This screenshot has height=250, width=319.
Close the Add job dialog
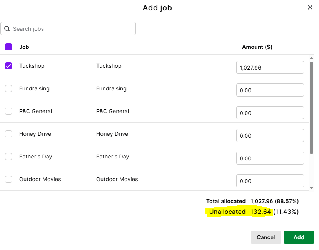click(x=310, y=8)
